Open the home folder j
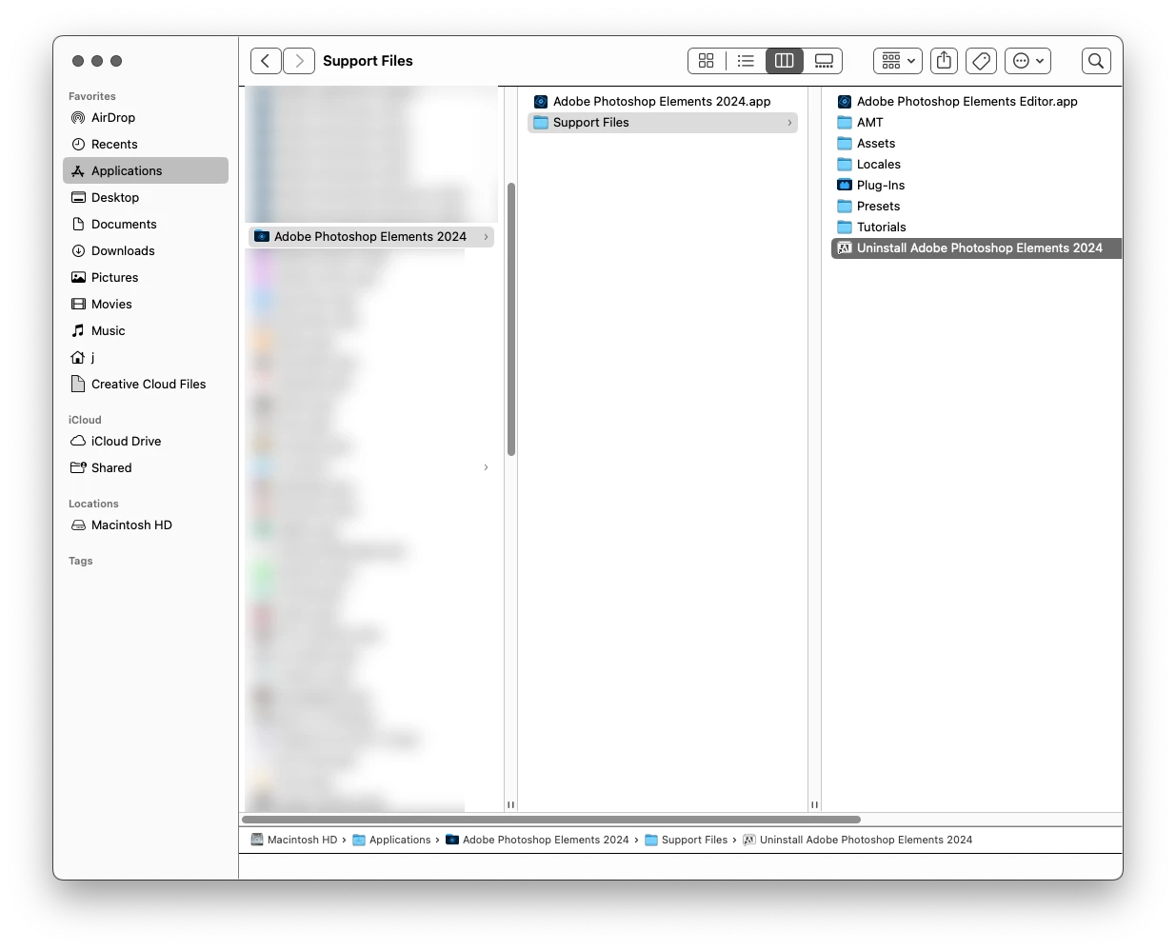Screen dimensions: 1176x950 click(x=146, y=358)
